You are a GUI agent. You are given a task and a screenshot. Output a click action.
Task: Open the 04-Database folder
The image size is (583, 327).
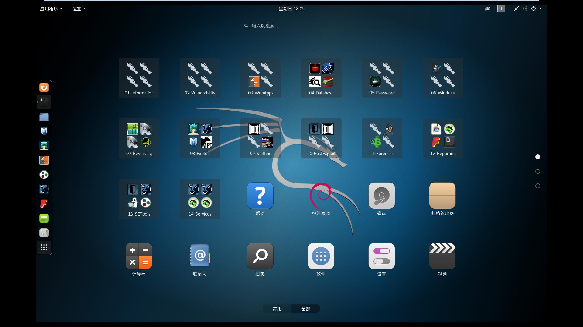(x=321, y=78)
